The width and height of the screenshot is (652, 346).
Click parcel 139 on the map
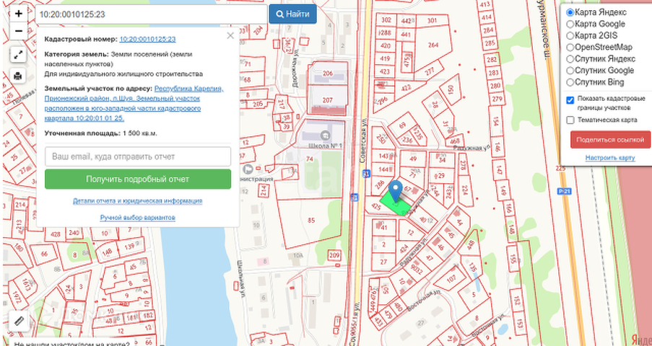(129, 247)
